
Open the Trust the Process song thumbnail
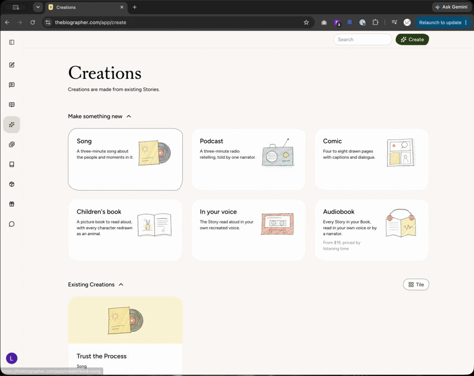(125, 320)
